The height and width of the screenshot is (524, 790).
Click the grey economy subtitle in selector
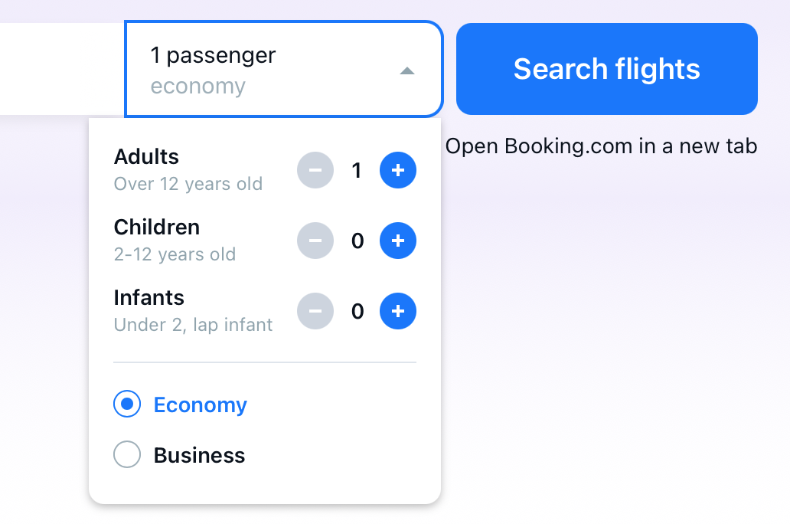click(x=198, y=87)
